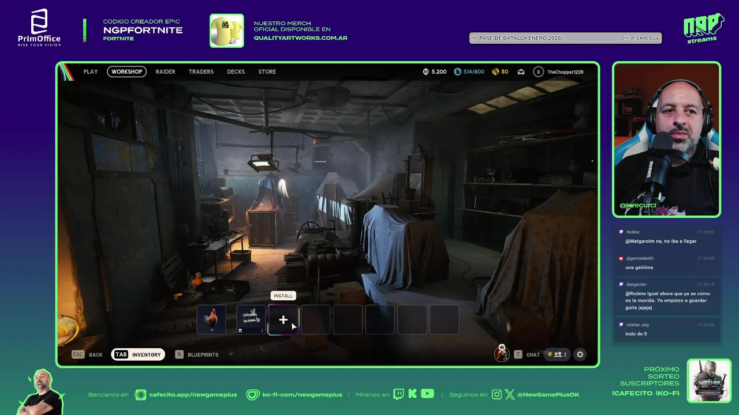Click the raider avatar icon near Chat
This screenshot has height=415, width=739.
point(502,353)
